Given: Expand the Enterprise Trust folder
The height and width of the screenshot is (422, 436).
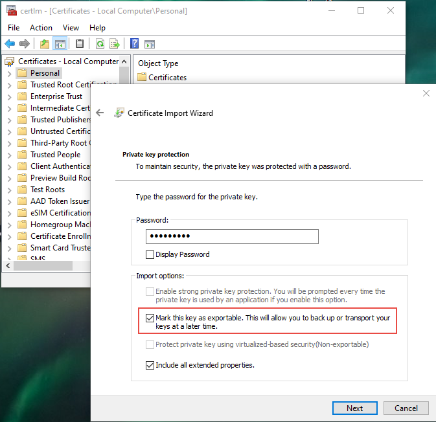Looking at the screenshot, I should click(9, 96).
